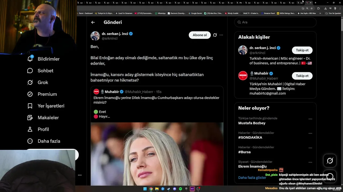Open IMDb: Ratings bookmark
343x192 pixels.
(x=286, y=13)
